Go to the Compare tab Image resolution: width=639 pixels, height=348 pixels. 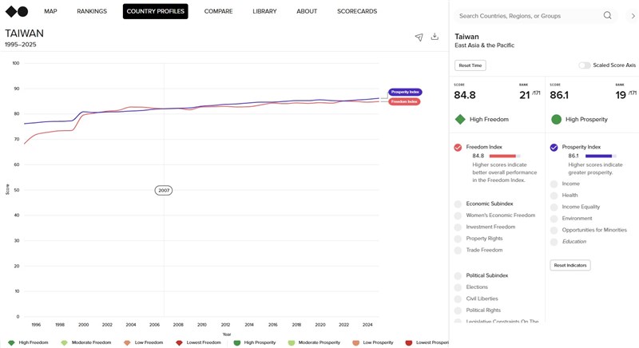coord(218,11)
